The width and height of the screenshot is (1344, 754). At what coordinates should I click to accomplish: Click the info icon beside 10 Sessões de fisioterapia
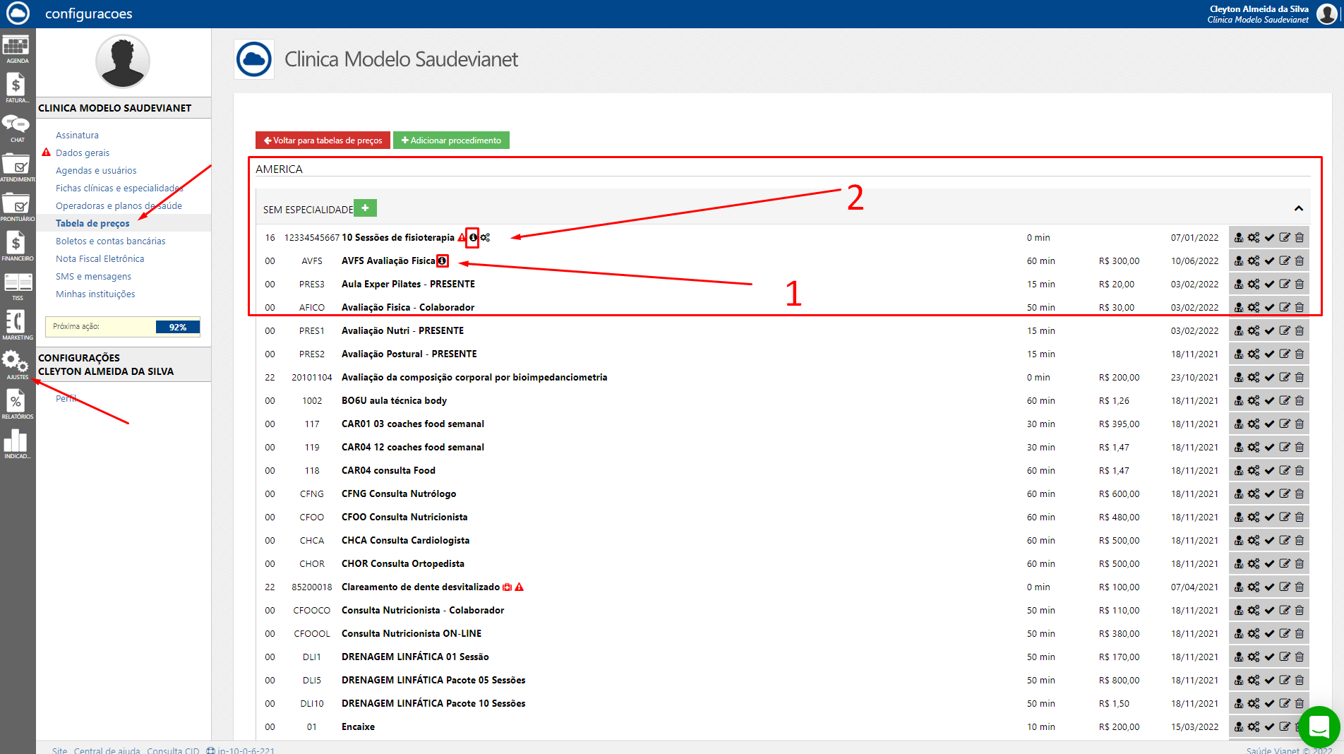(473, 237)
